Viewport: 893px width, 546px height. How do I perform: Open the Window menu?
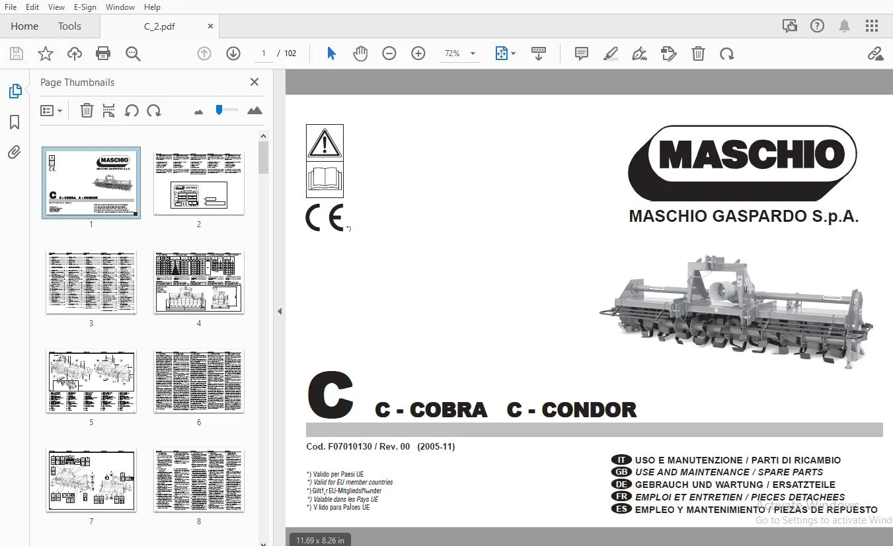120,7
